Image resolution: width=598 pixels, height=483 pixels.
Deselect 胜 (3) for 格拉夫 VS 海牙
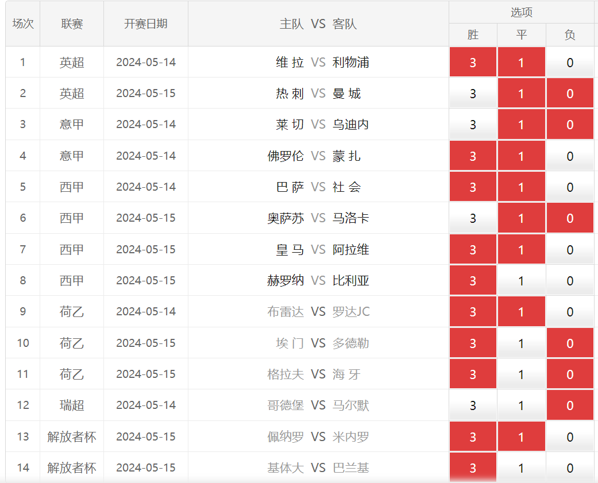[473, 374]
